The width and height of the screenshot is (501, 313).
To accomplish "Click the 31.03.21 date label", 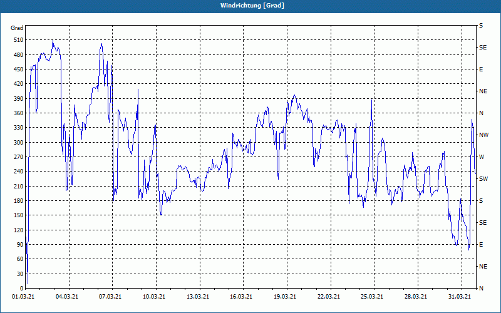I will tap(460, 297).
